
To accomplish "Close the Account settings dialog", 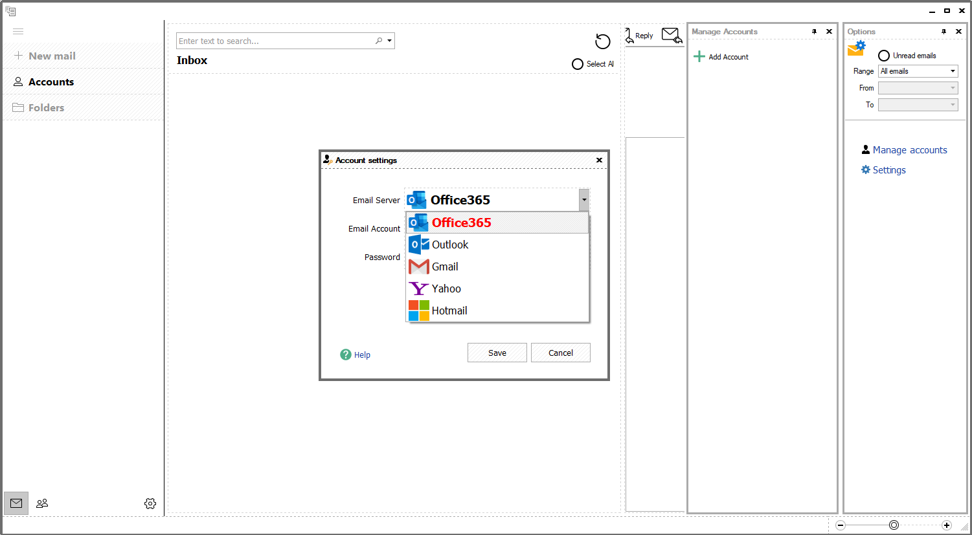I will pos(599,160).
